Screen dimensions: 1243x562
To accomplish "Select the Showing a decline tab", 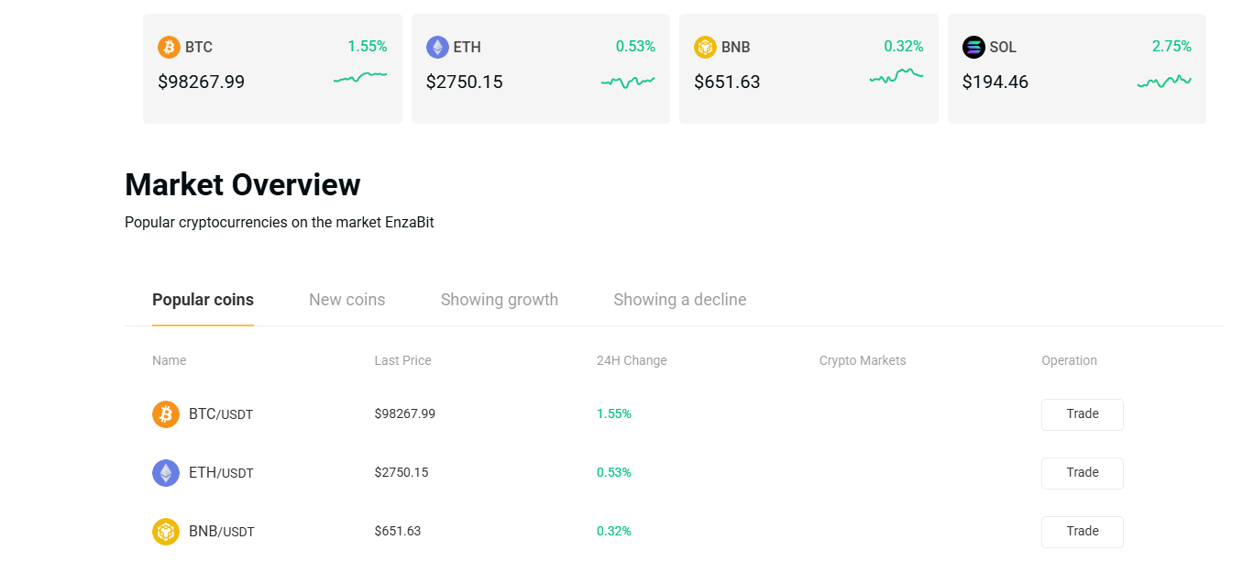I will click(679, 300).
